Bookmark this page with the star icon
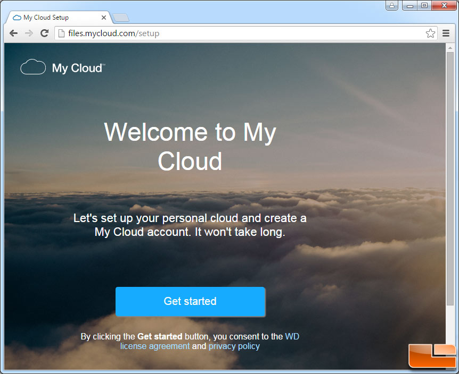This screenshot has height=374, width=459. [x=430, y=33]
